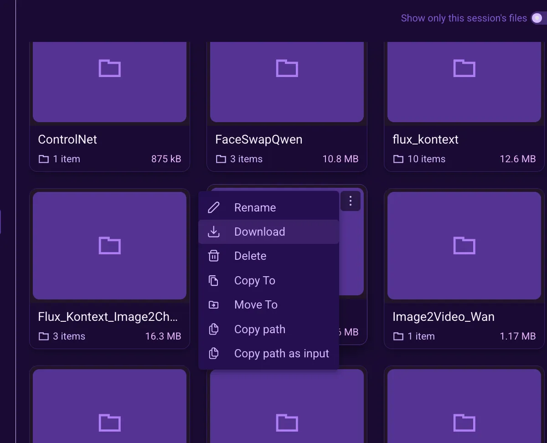547x443 pixels.
Task: Toggle Show only this session's files switch
Action: click(x=539, y=18)
